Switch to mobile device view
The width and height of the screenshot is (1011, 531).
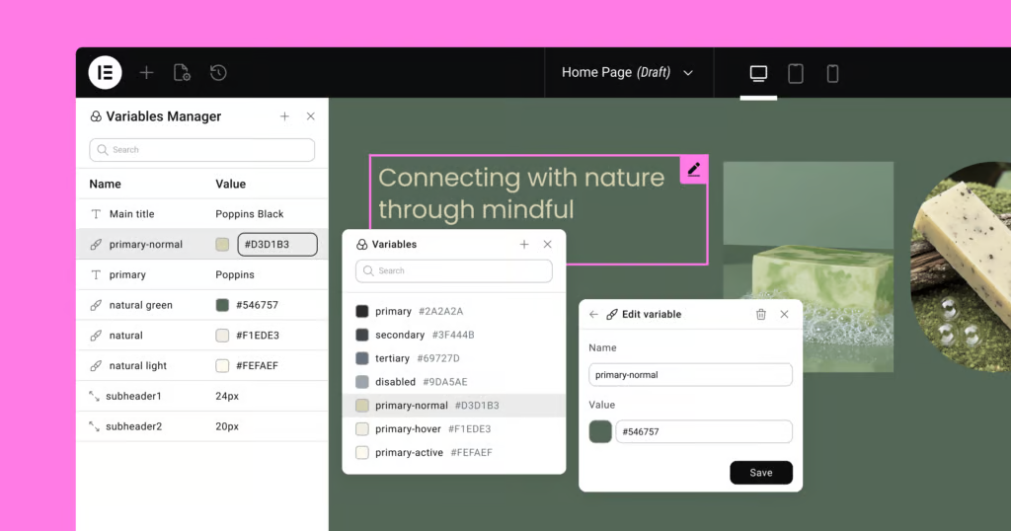click(x=832, y=73)
